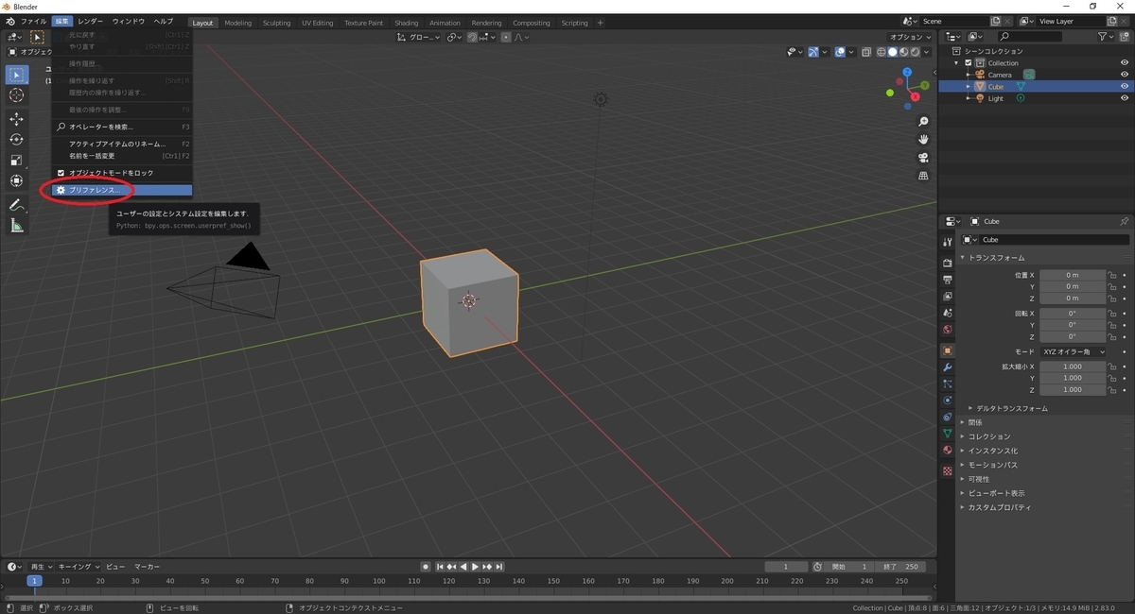Open the World properties tab

[x=947, y=330]
